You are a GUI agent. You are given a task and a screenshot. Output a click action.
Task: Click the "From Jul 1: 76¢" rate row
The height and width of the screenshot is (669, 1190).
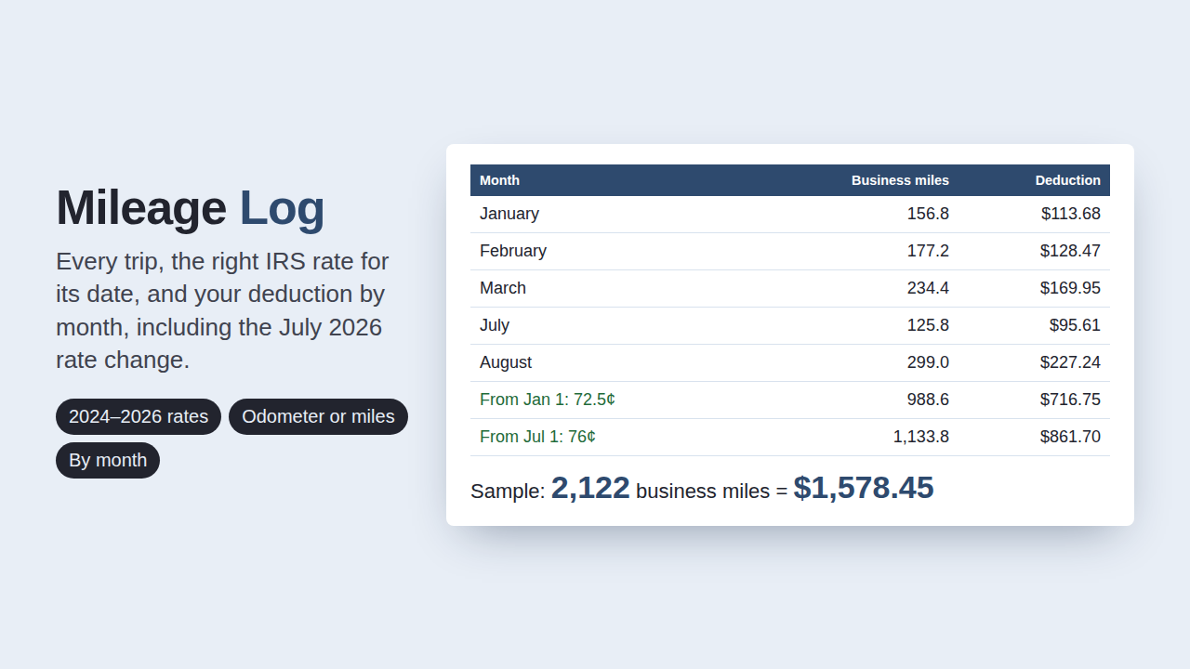[790, 437]
